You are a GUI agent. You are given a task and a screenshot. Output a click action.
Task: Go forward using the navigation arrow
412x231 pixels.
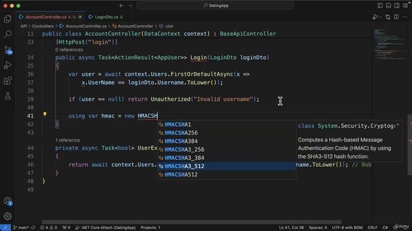point(130,6)
